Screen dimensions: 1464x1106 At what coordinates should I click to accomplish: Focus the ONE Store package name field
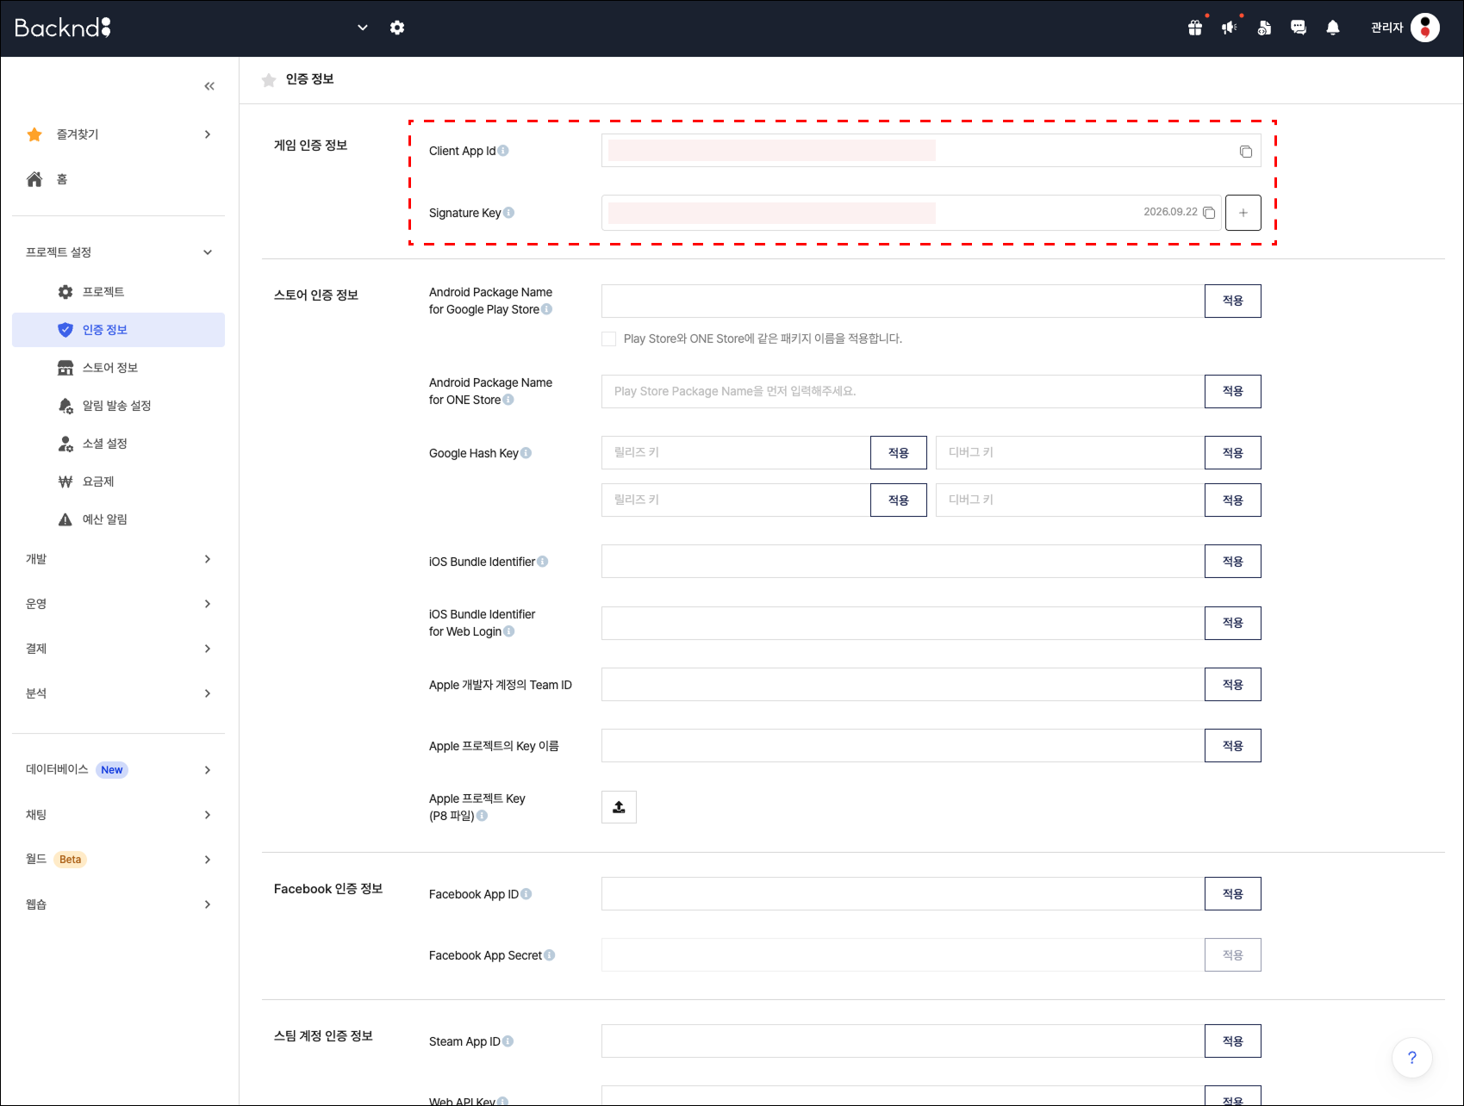903,391
